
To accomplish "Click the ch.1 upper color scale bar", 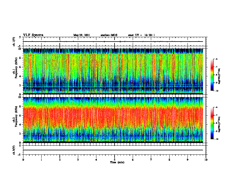I will click(x=212, y=75).
